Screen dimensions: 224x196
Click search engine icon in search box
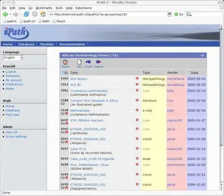tap(189, 14)
